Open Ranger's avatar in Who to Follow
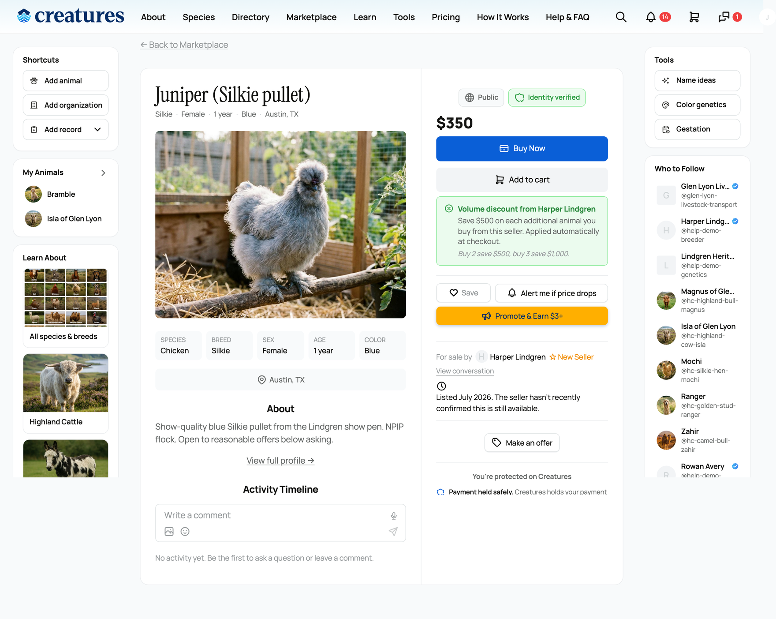Screen dimensions: 776x619 pos(666,405)
